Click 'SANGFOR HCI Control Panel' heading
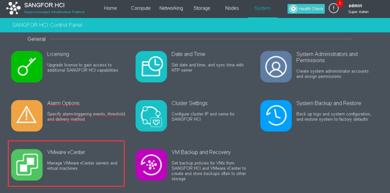 tap(47, 25)
